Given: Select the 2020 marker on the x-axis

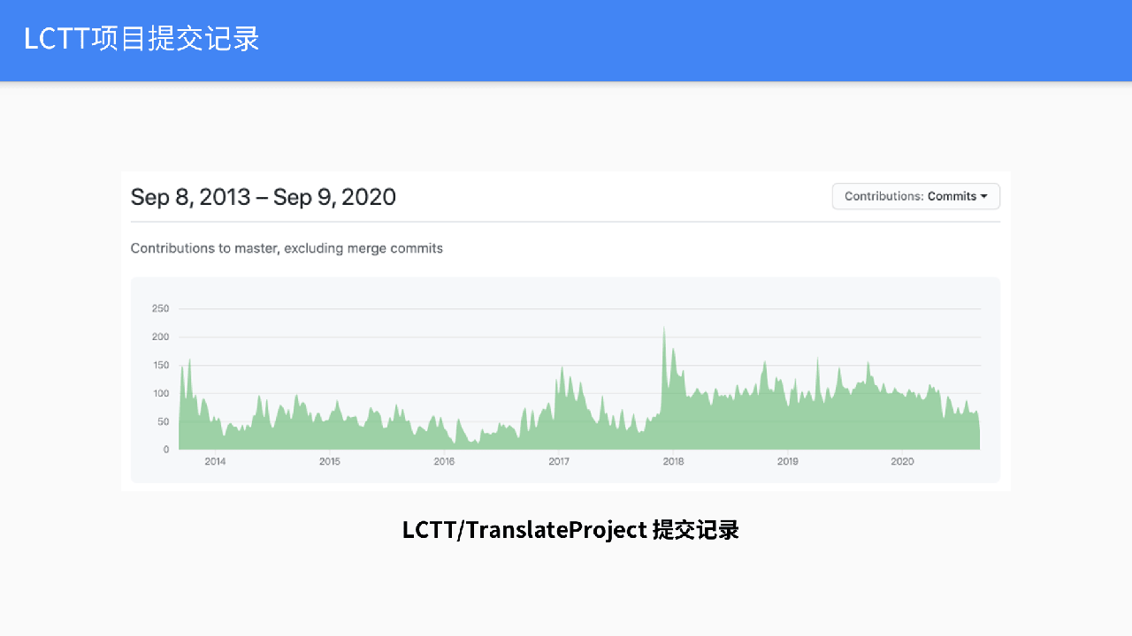Looking at the screenshot, I should [902, 461].
